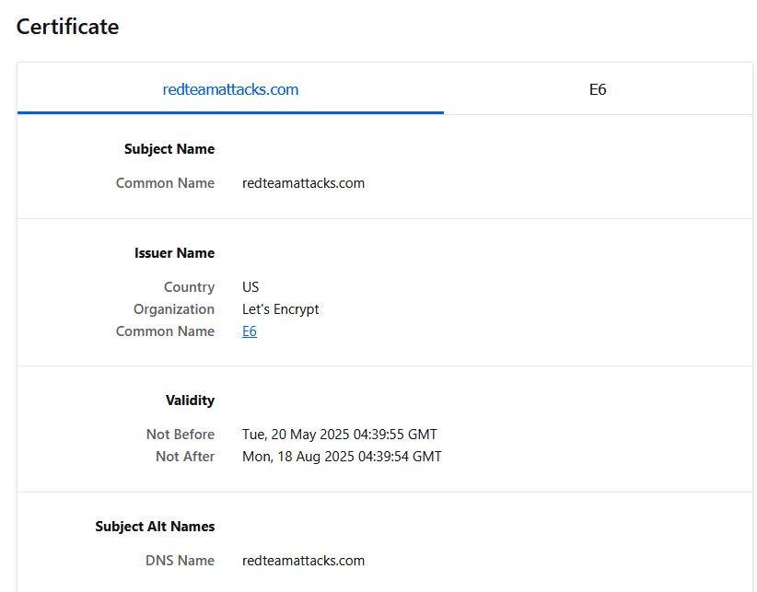Switch to the redteamattacks.com certificate tab

click(230, 89)
